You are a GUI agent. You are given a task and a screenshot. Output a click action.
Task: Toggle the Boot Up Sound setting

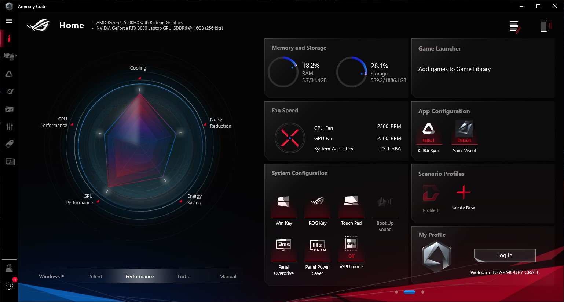(x=385, y=213)
